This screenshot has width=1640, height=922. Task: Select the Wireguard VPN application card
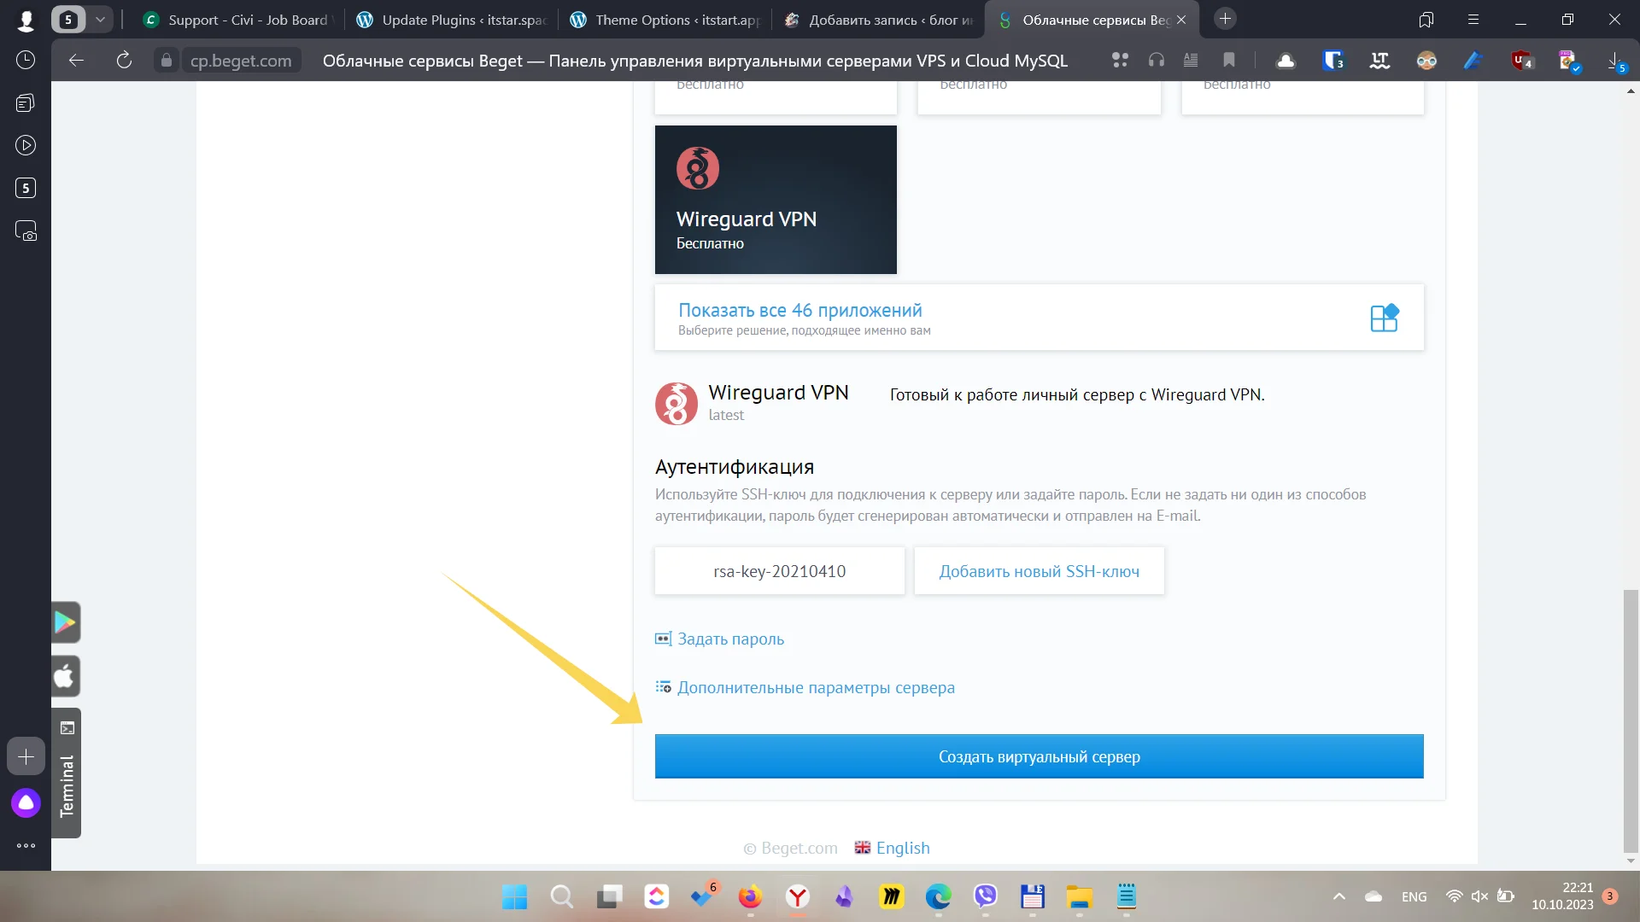776,200
